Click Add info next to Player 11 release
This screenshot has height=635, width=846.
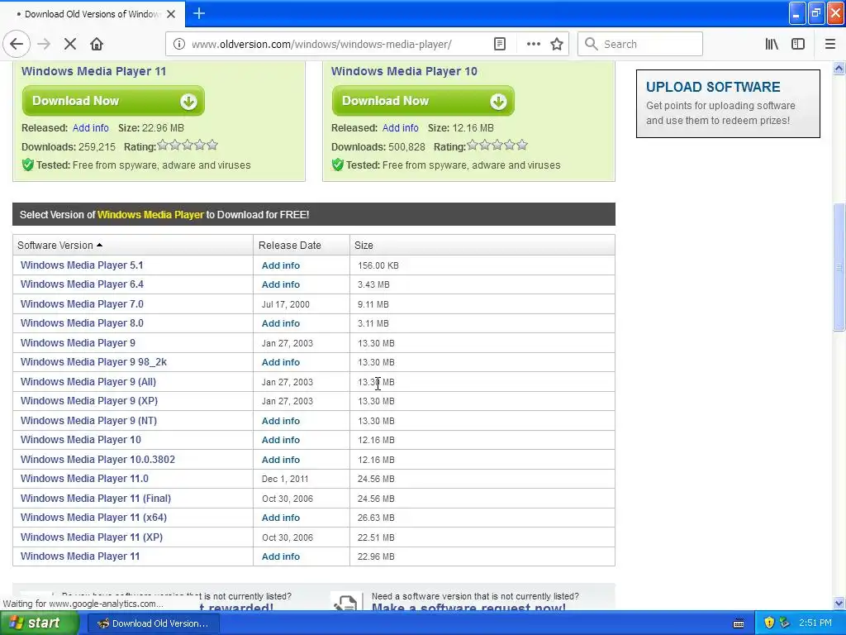(x=91, y=128)
